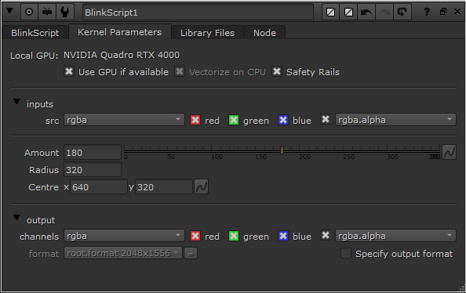Collapse the inputs group
The image size is (466, 293).
(x=16, y=102)
